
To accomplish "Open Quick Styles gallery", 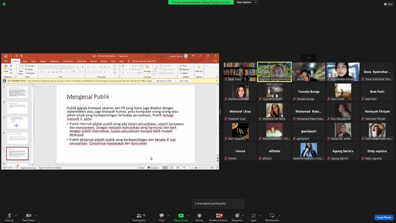I will point(155,70).
